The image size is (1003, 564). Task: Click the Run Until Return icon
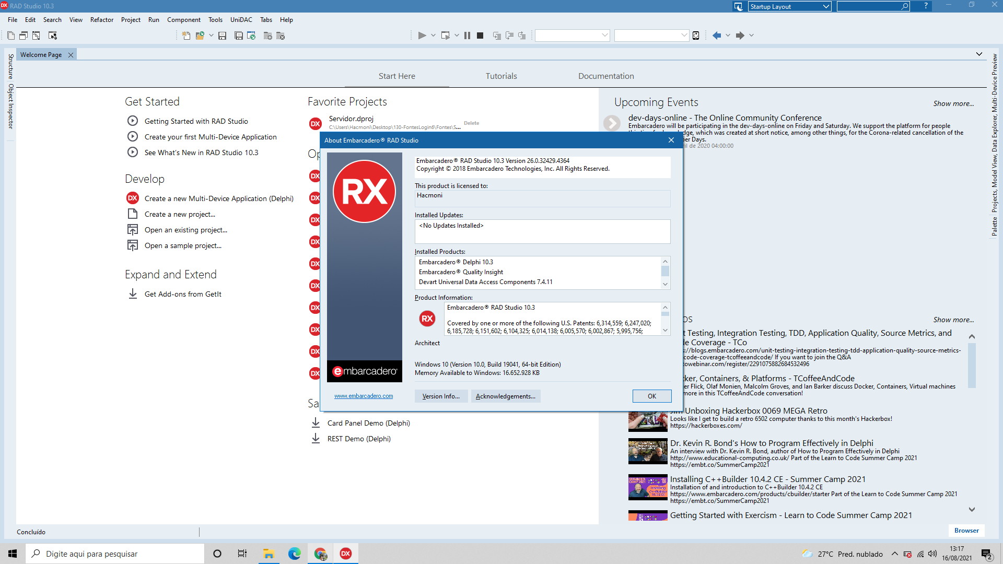click(x=522, y=36)
